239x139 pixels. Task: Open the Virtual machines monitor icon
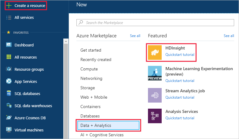point(9,130)
